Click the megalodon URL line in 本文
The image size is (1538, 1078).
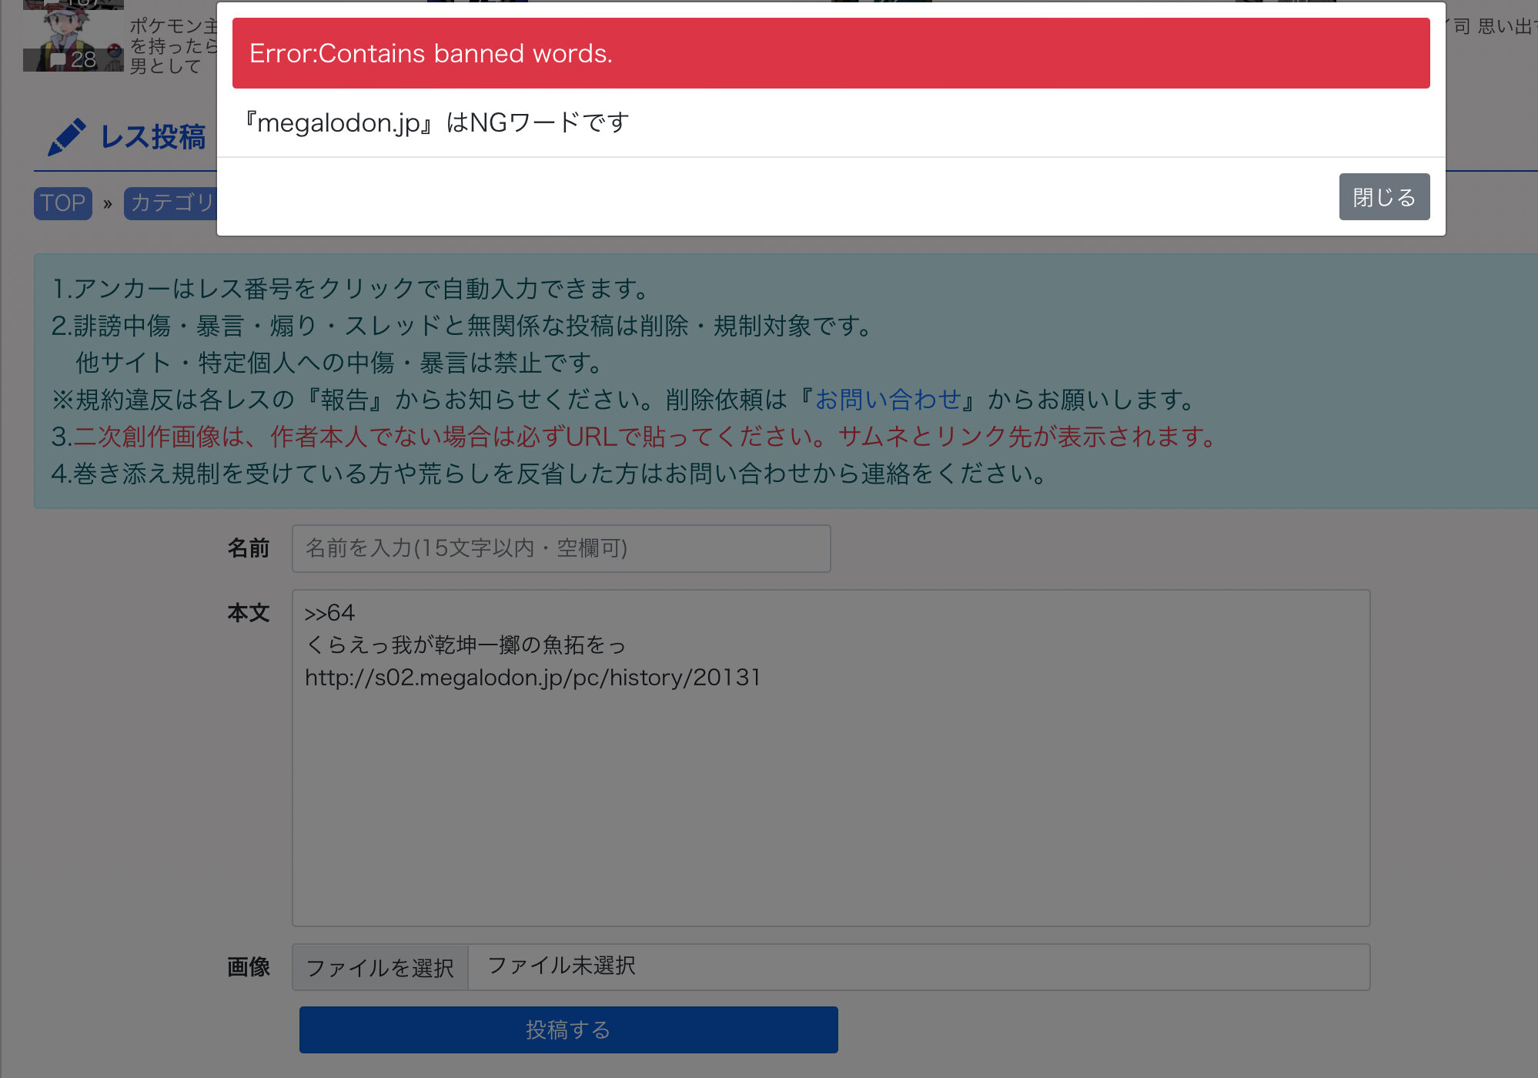pos(532,678)
